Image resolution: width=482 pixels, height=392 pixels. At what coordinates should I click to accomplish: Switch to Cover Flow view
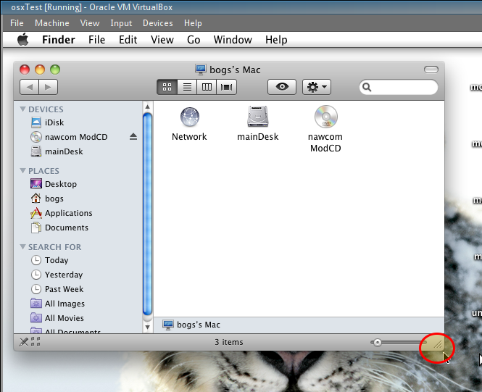coord(227,87)
